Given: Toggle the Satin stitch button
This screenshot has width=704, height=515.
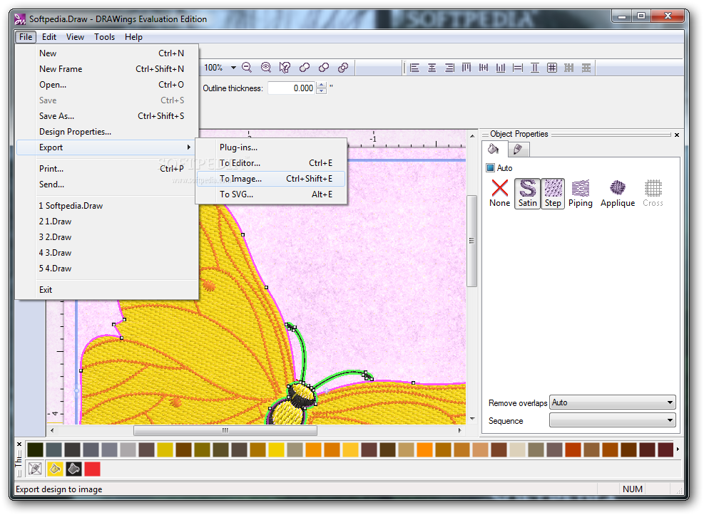Looking at the screenshot, I should point(528,193).
